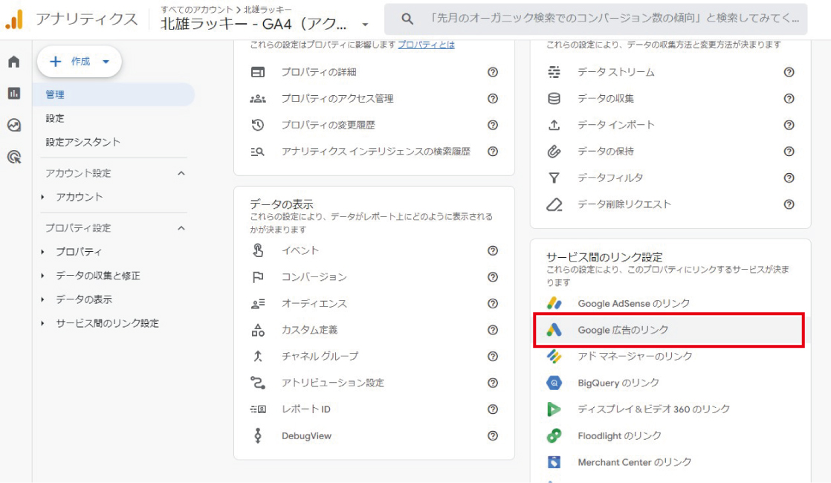Expand the プロパティ tree item
Image resolution: width=831 pixels, height=483 pixels.
42,252
